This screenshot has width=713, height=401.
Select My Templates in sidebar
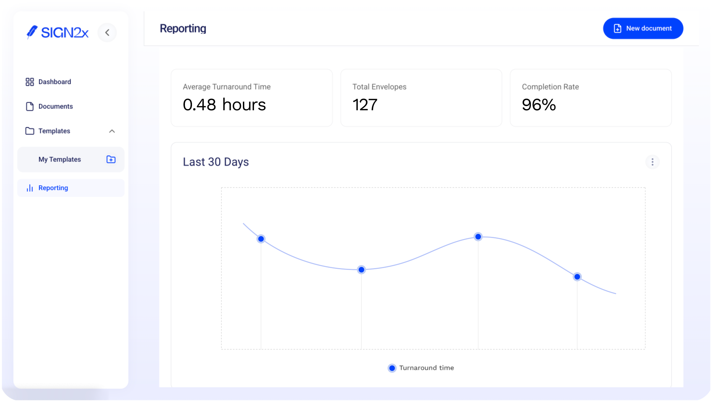(60, 159)
